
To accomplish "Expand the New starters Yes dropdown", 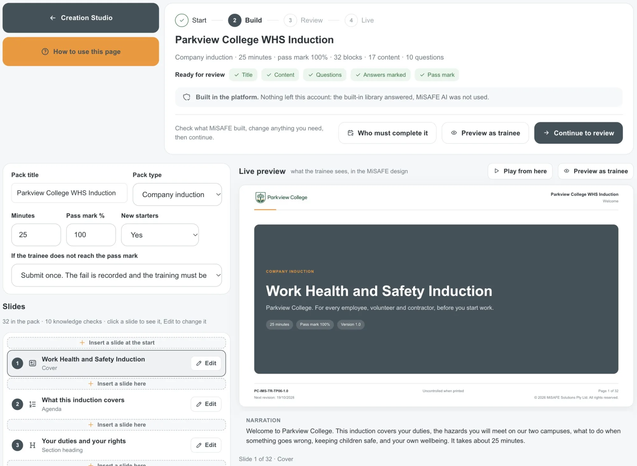I will pos(160,235).
